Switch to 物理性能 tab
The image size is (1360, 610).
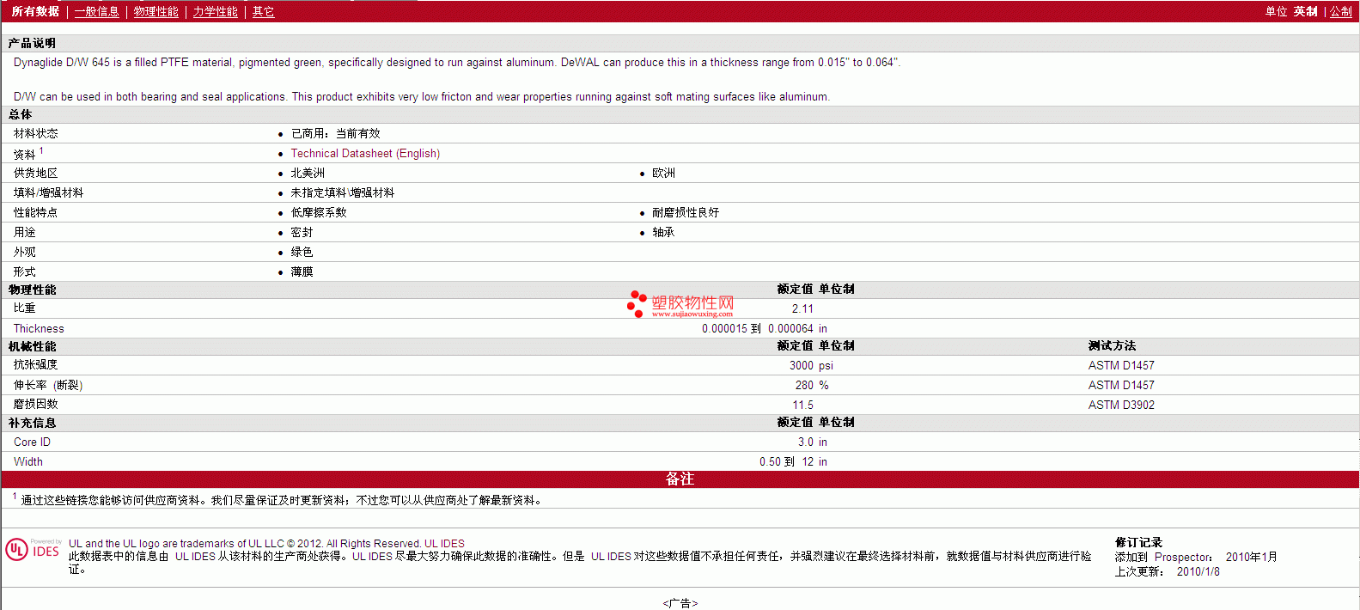(x=156, y=11)
